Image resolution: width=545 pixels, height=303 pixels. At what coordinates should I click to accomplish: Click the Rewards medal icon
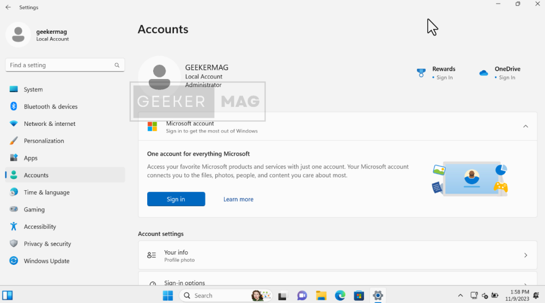coord(421,72)
